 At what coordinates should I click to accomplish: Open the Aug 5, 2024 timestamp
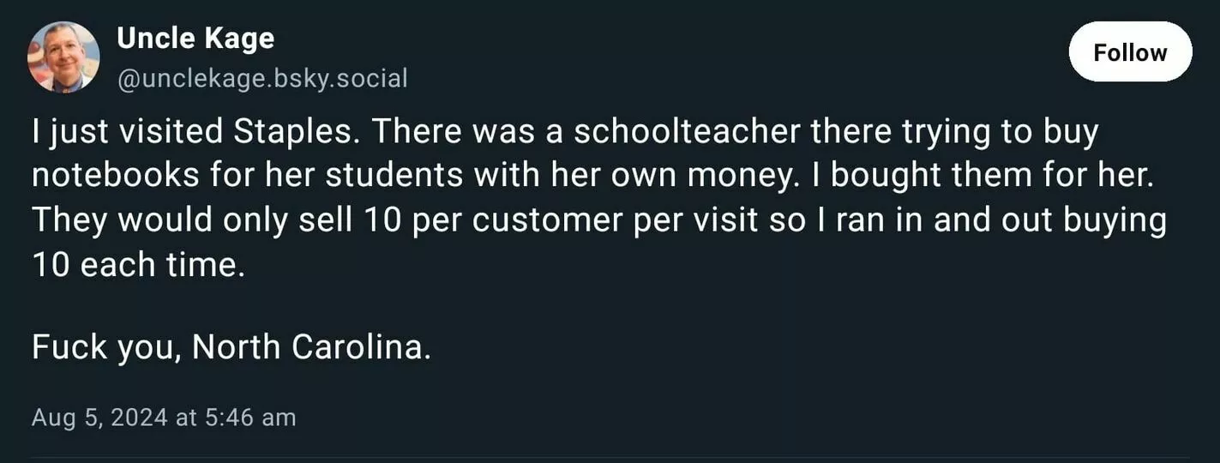tap(163, 418)
